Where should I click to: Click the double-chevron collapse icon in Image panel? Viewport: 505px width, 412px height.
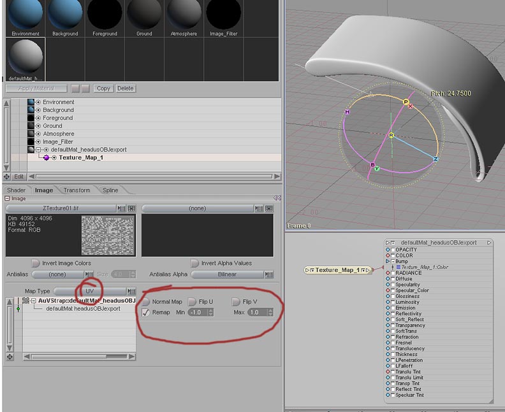click(x=277, y=198)
